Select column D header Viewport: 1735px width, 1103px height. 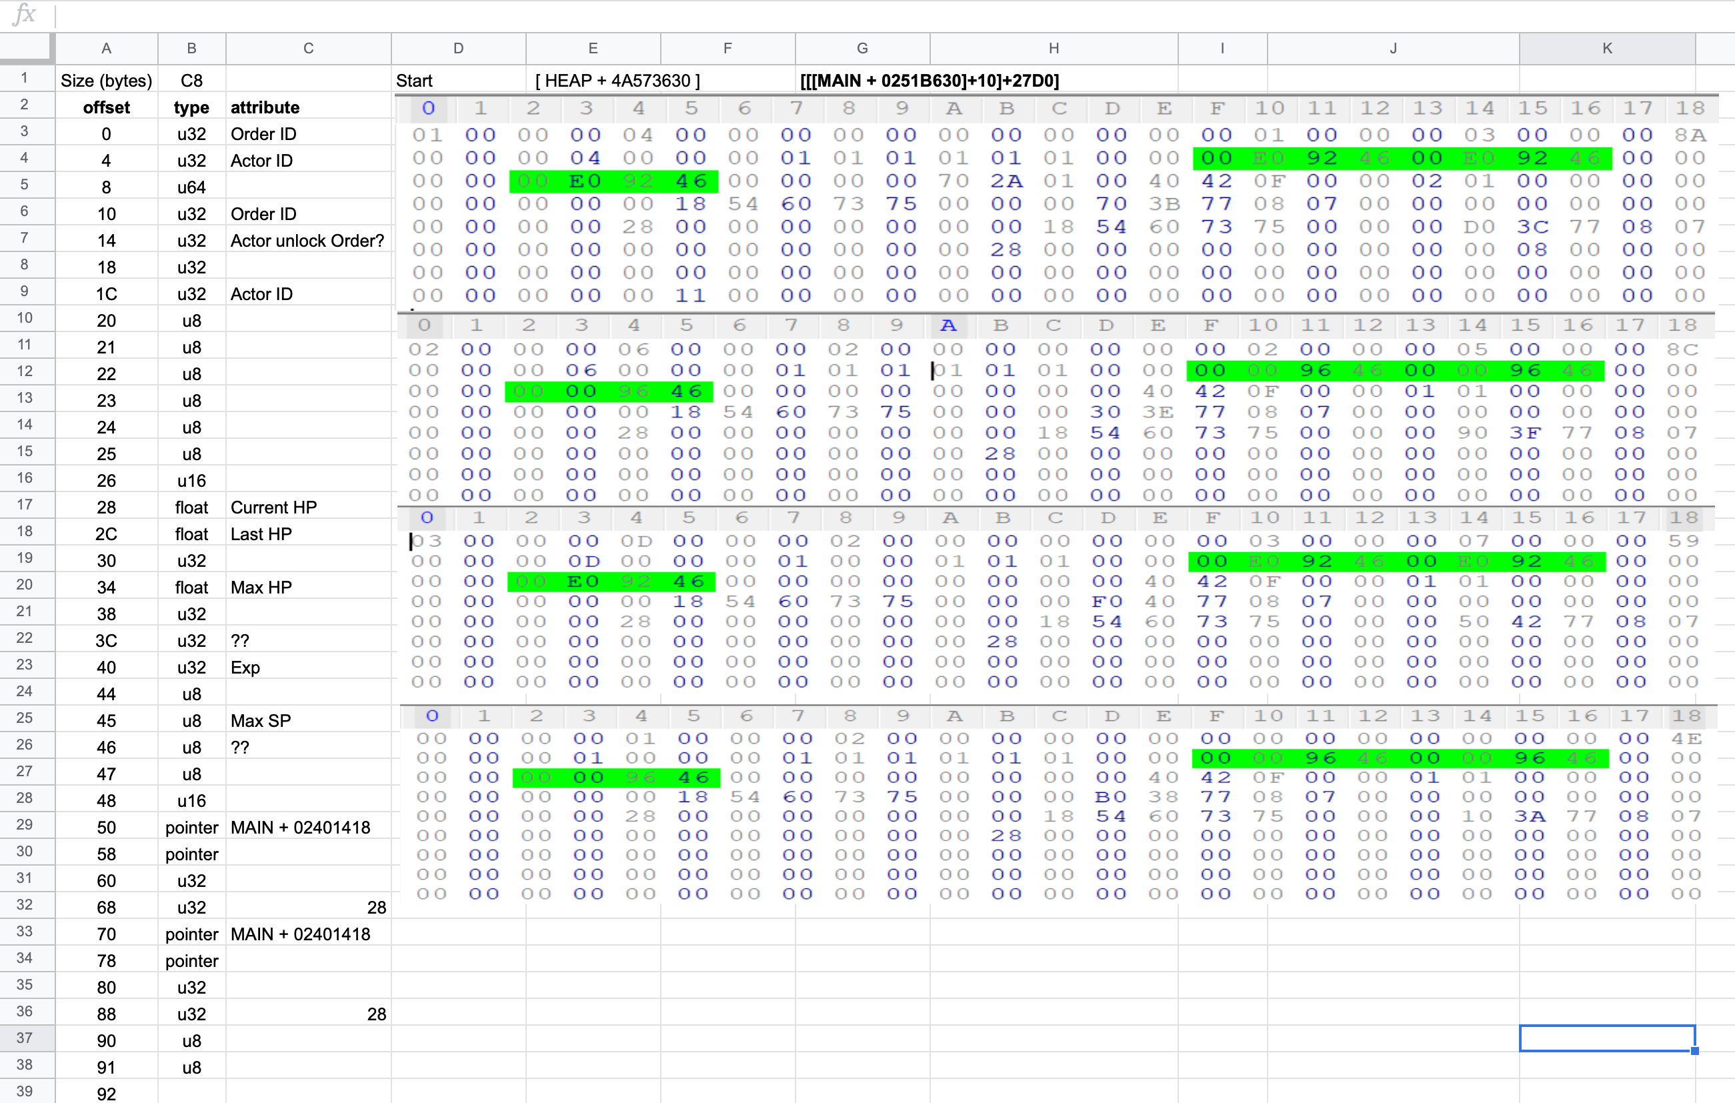[458, 48]
